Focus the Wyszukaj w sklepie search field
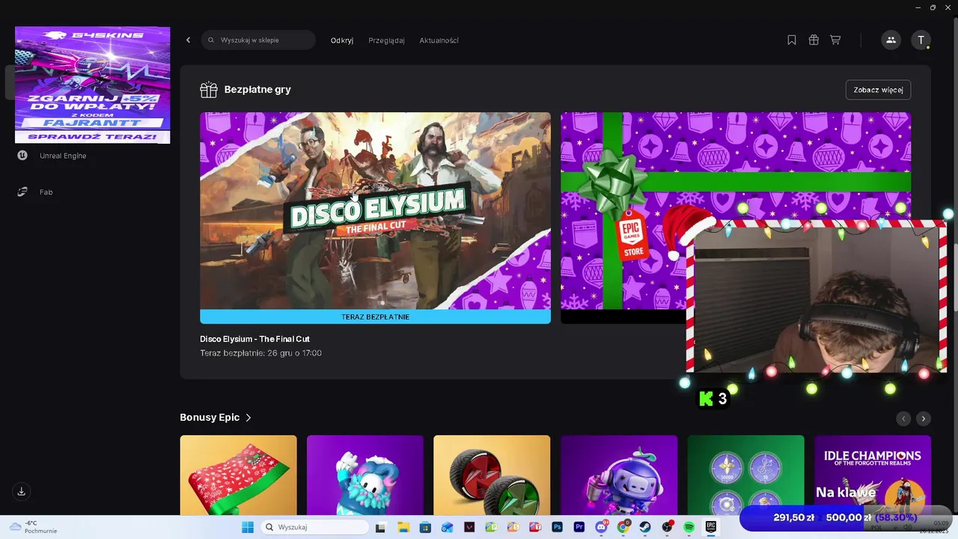The height and width of the screenshot is (539, 958). [258, 40]
